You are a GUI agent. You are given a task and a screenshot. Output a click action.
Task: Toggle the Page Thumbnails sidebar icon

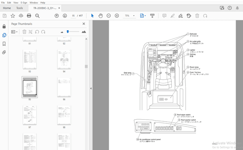point(4,35)
